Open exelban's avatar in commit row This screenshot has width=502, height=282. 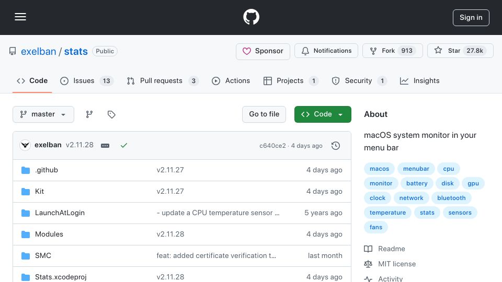tap(25, 145)
